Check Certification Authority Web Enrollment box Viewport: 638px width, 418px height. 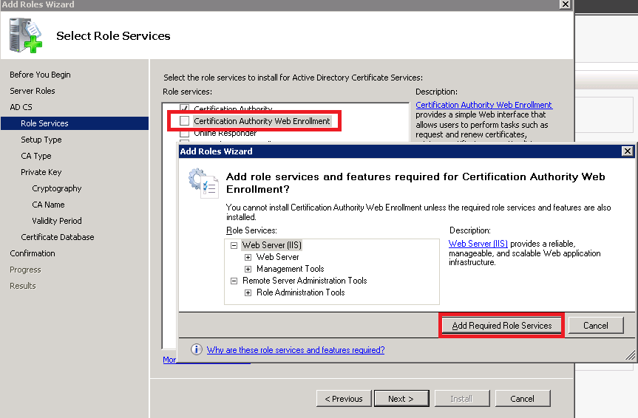(x=184, y=121)
